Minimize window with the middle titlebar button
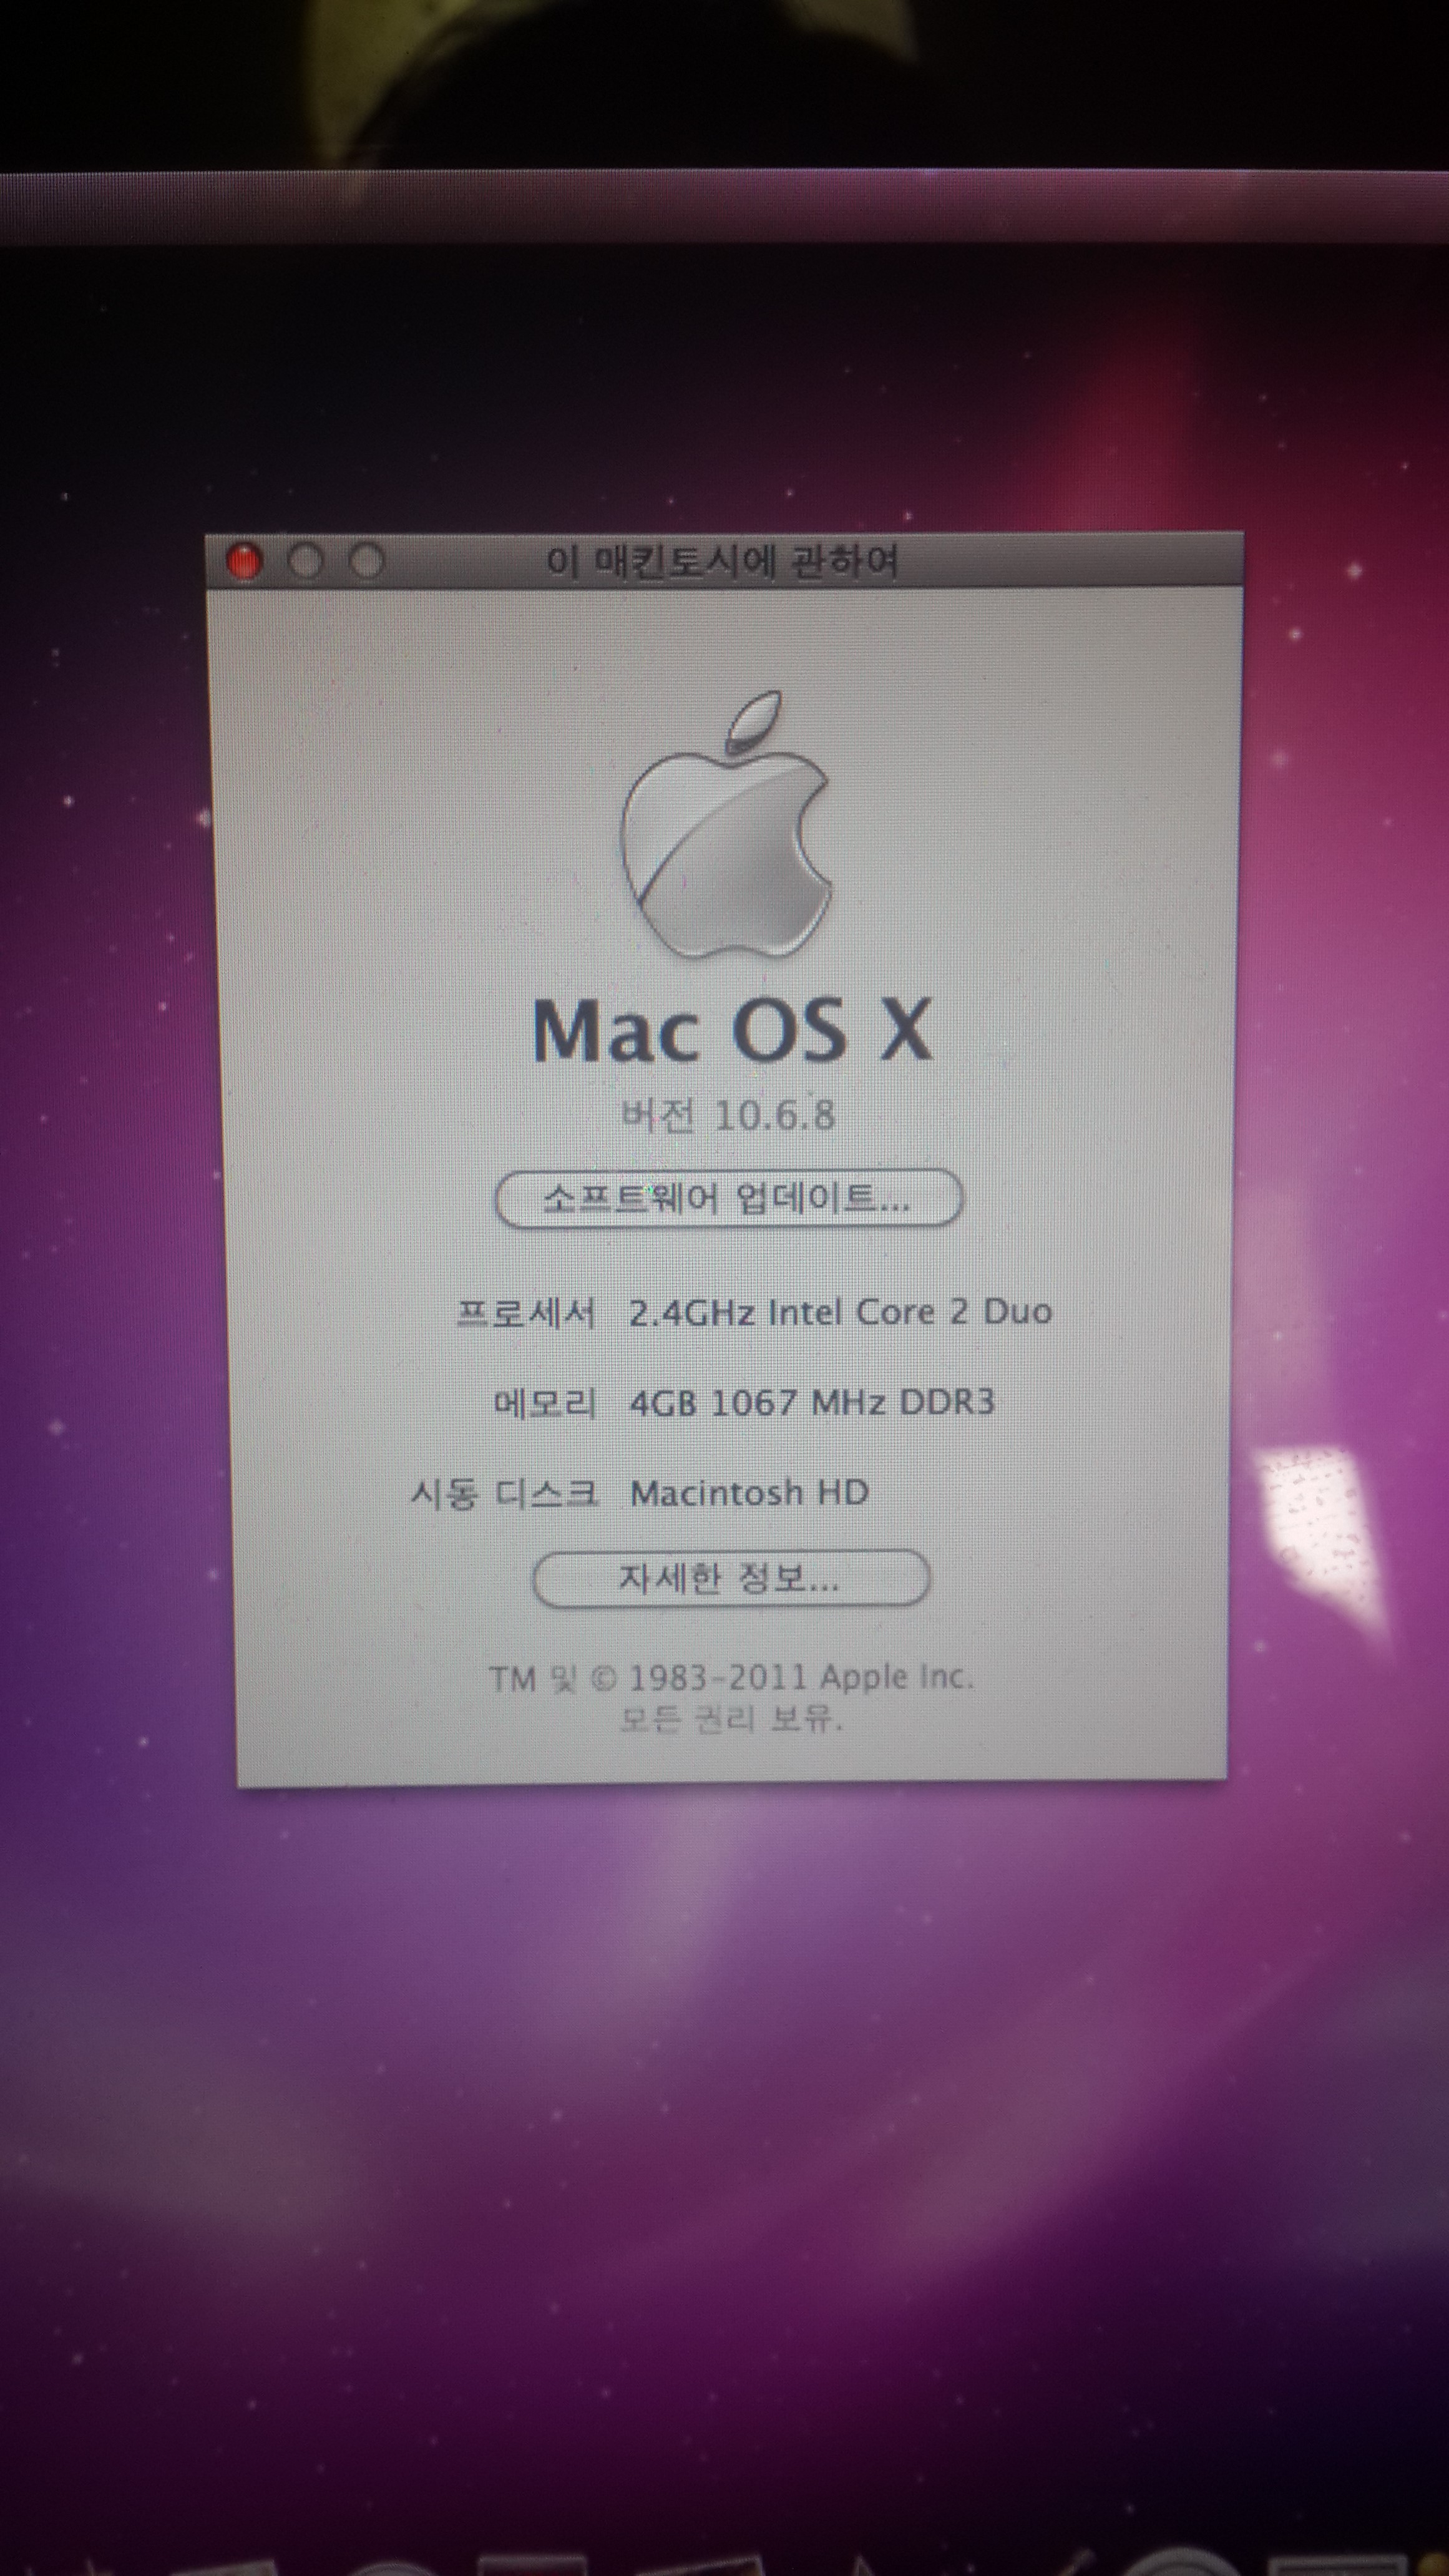 pyautogui.click(x=305, y=563)
